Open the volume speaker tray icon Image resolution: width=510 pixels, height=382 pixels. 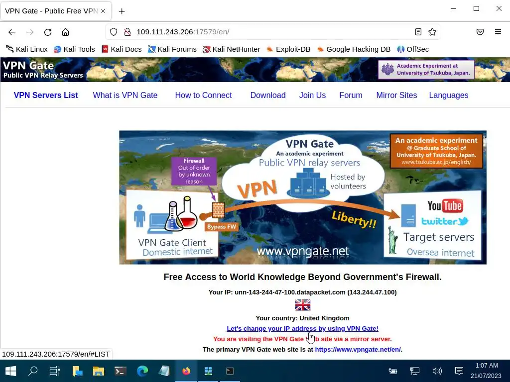(x=437, y=371)
